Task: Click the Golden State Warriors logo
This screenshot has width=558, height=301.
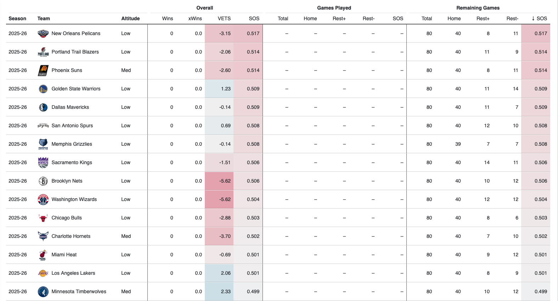Action: click(43, 89)
